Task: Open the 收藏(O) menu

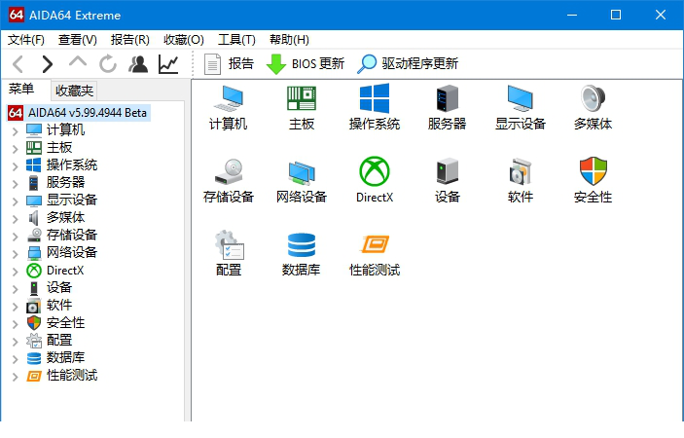Action: tap(184, 40)
